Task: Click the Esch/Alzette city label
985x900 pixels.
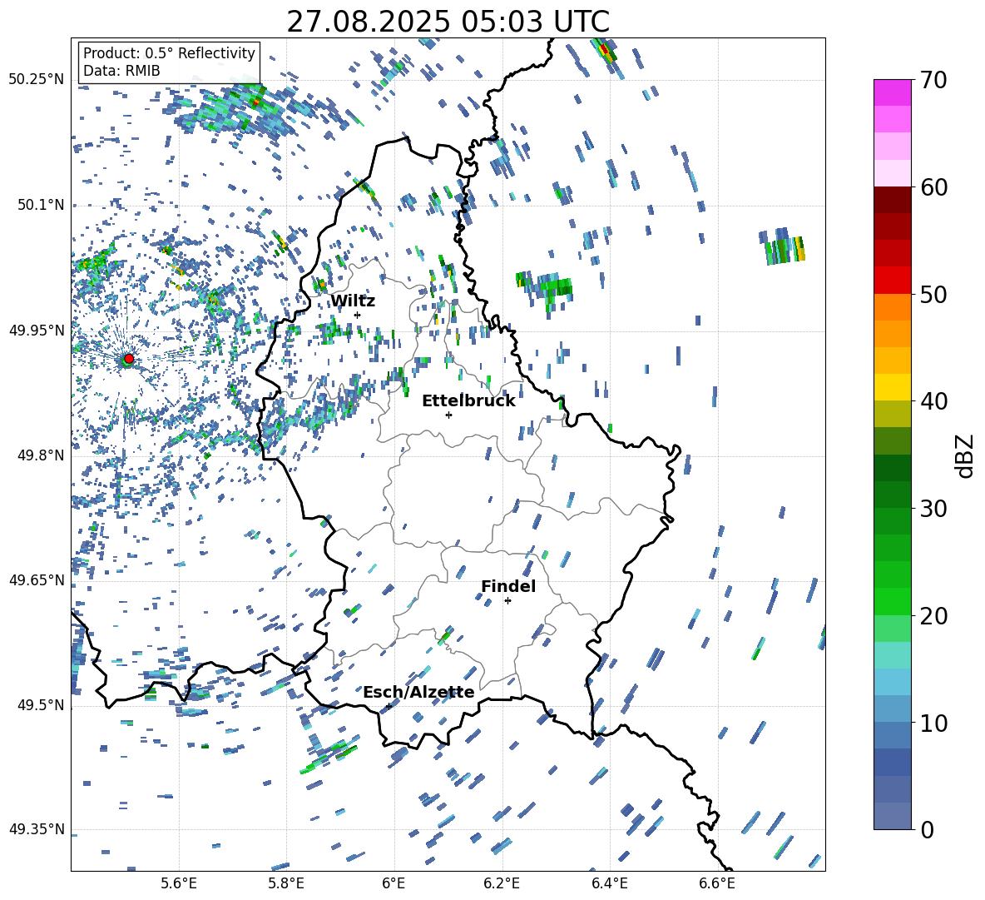Action: 418,693
